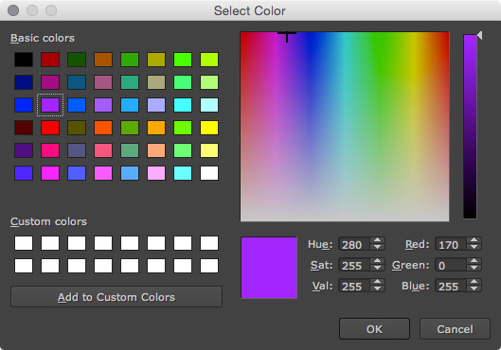Decrease Val with the down arrow
The height and width of the screenshot is (350, 501).
pyautogui.click(x=377, y=289)
